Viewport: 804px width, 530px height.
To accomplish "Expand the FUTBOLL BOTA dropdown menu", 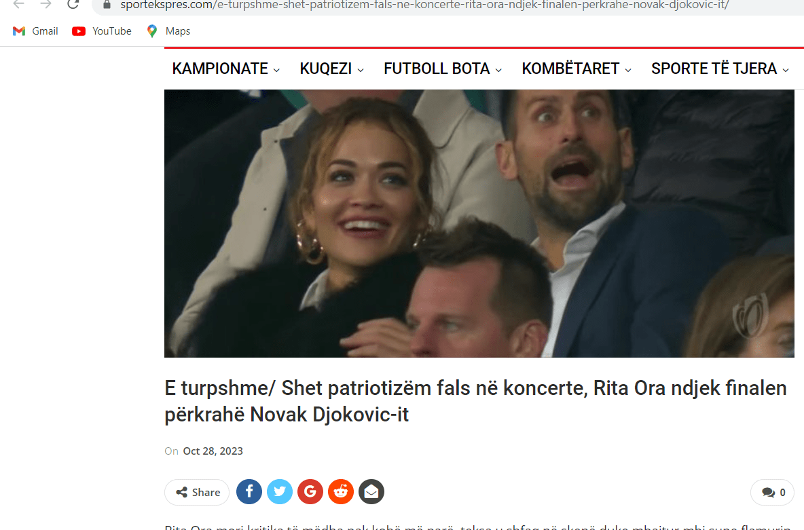I will [443, 69].
